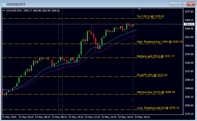Click the 23 May 2025 time label
The height and width of the screenshot is (121, 197).
[9, 117]
